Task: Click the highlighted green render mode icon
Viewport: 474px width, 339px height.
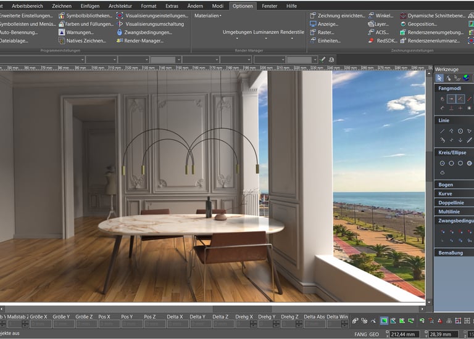Action: coord(384,321)
